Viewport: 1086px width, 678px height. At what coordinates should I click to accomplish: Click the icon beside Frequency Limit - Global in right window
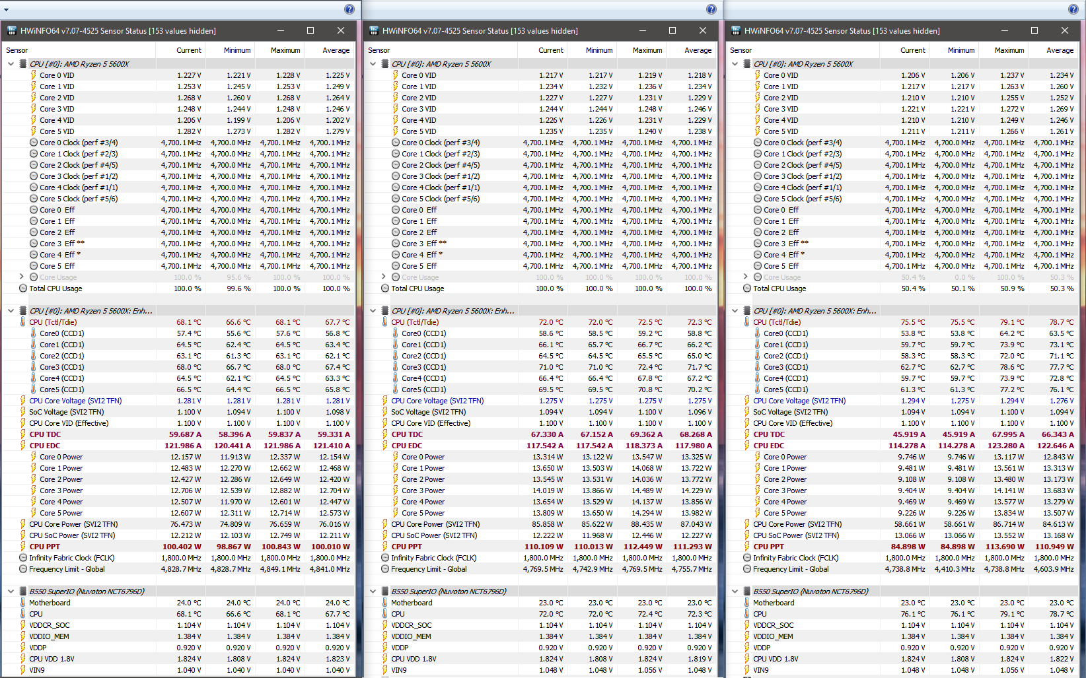[747, 569]
